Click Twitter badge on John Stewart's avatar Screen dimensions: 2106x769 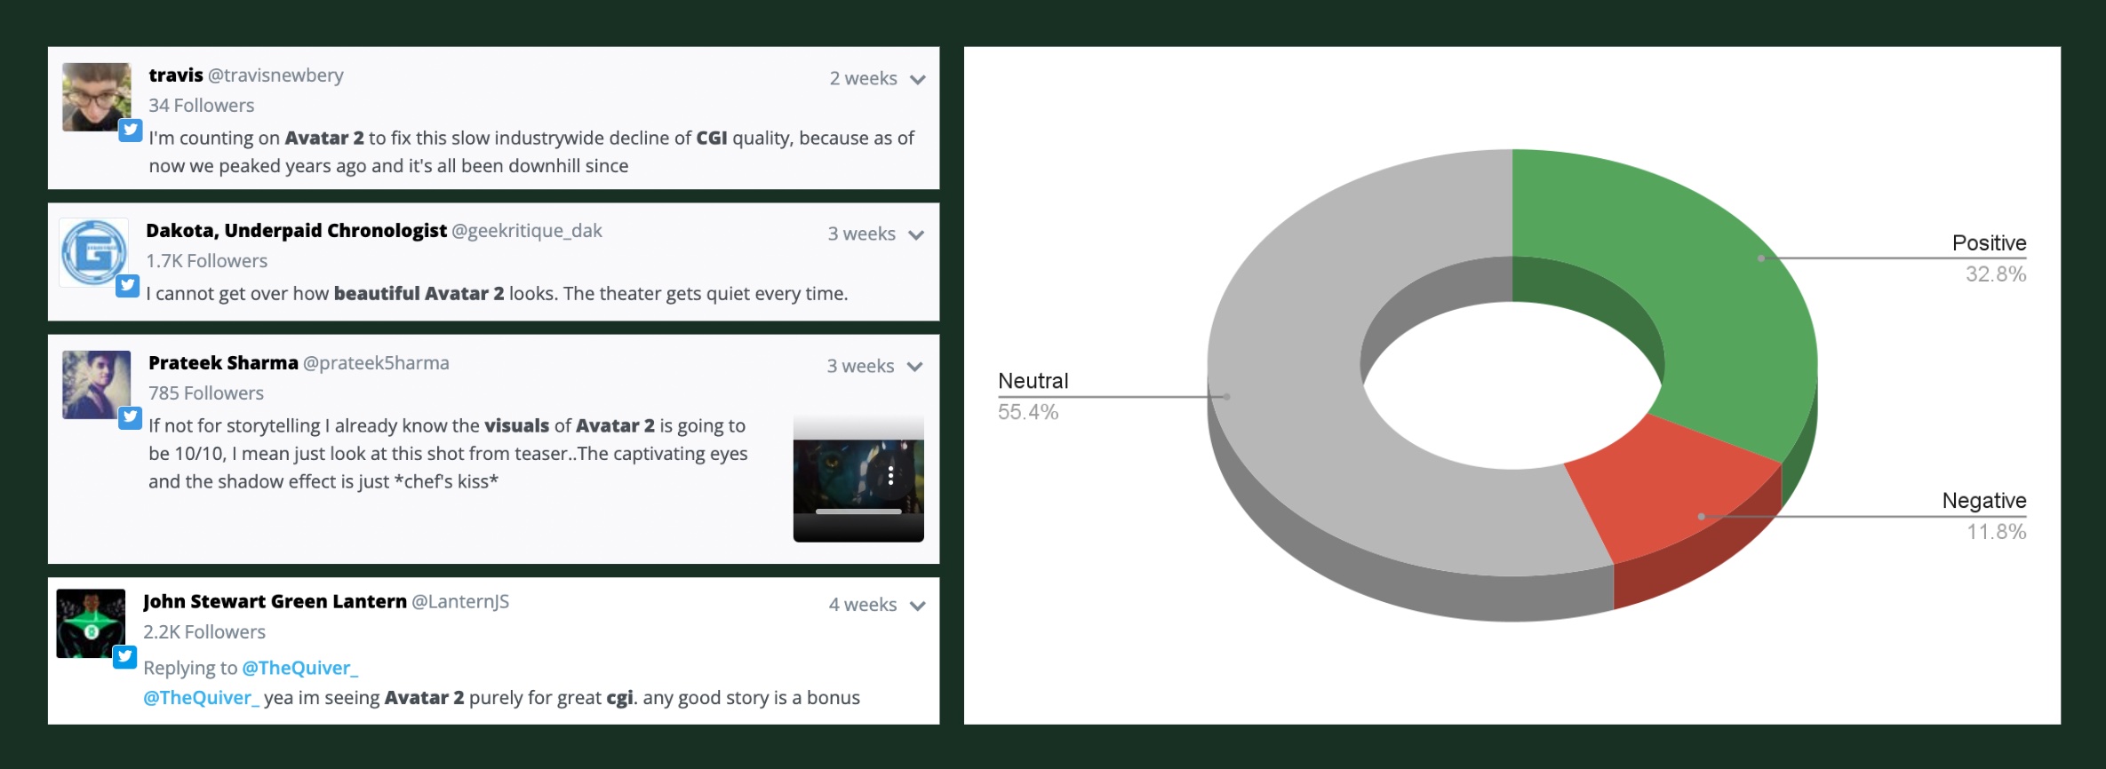point(124,656)
